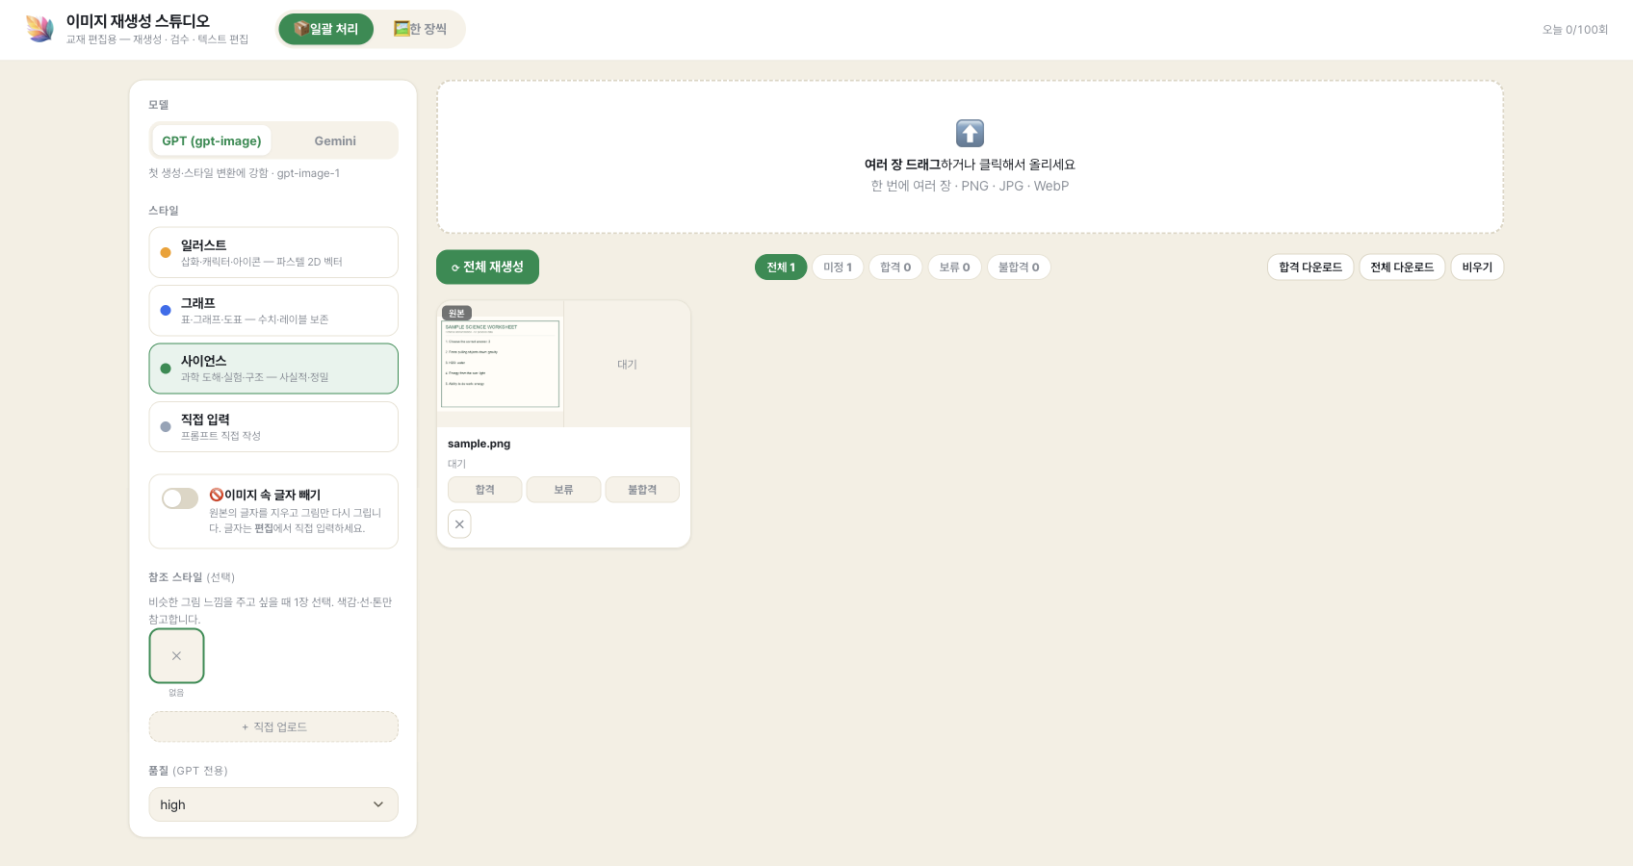This screenshot has height=866, width=1633.
Task: Click the drag-and-drop upload area
Action: pos(970,157)
